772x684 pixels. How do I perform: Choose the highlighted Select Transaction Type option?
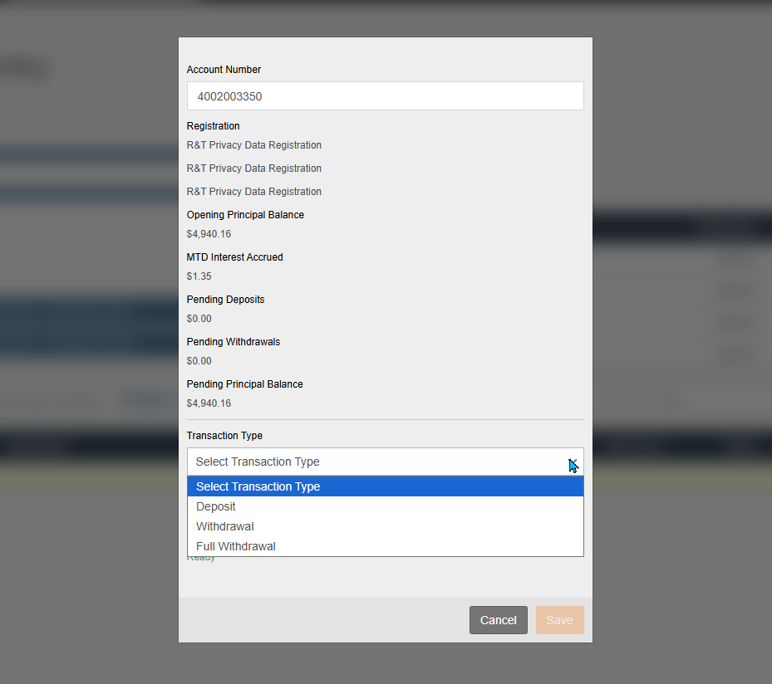(385, 486)
